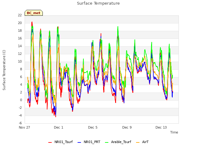
Task: Click the orange AirT legend swatch
Action: pyautogui.click(x=138, y=142)
